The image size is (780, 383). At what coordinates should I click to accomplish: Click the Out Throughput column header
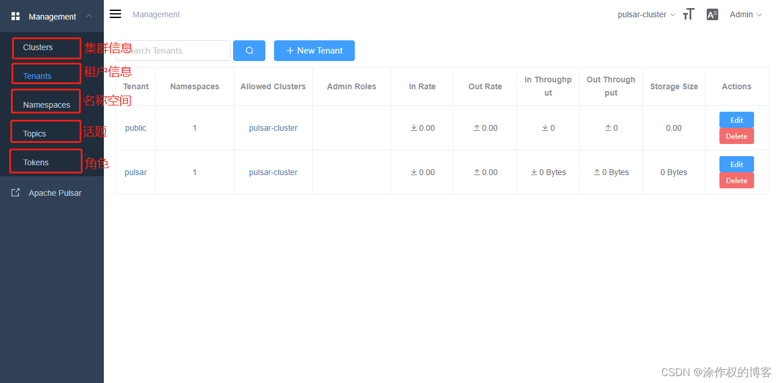tap(611, 86)
